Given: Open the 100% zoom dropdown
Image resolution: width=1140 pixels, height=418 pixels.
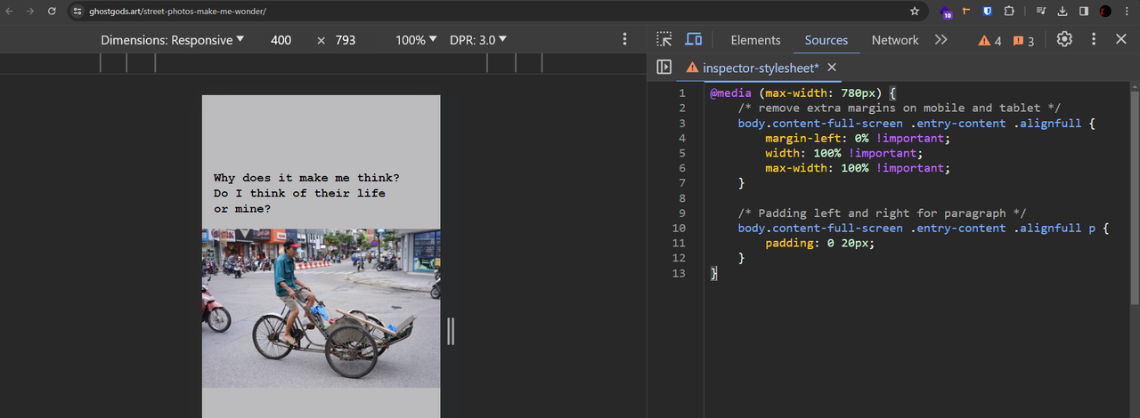Looking at the screenshot, I should click(417, 40).
